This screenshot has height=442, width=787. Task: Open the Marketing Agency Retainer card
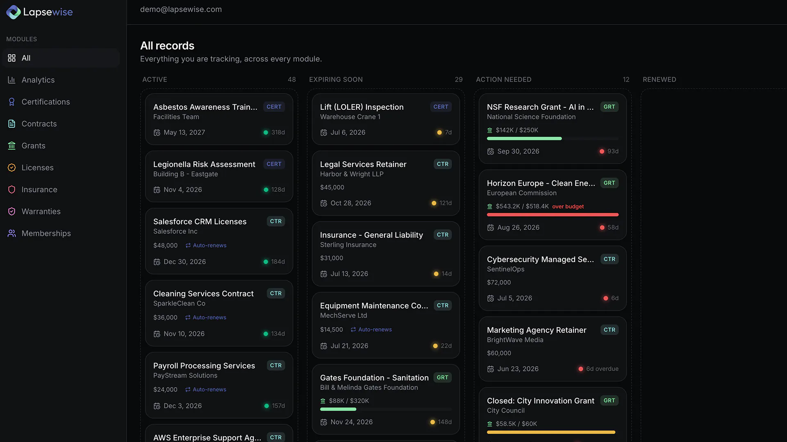click(x=553, y=349)
